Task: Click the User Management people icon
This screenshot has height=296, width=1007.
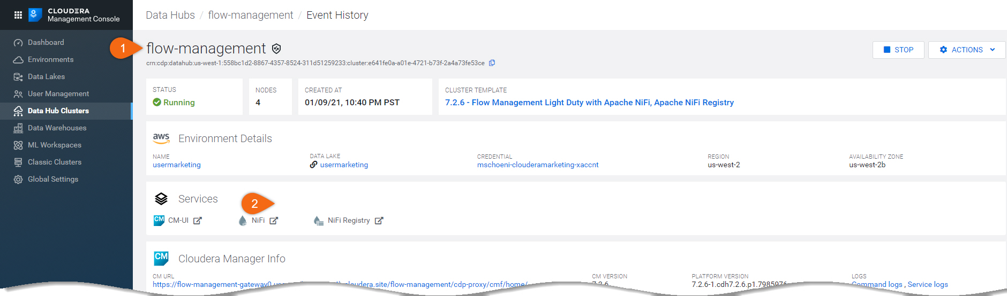Action: click(18, 94)
